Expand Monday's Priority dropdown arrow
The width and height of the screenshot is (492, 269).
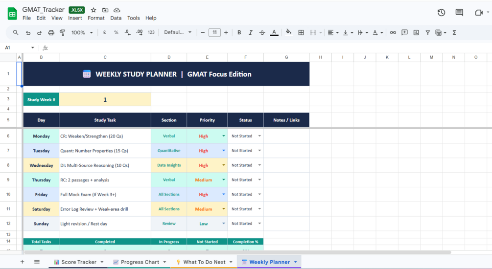[224, 136]
